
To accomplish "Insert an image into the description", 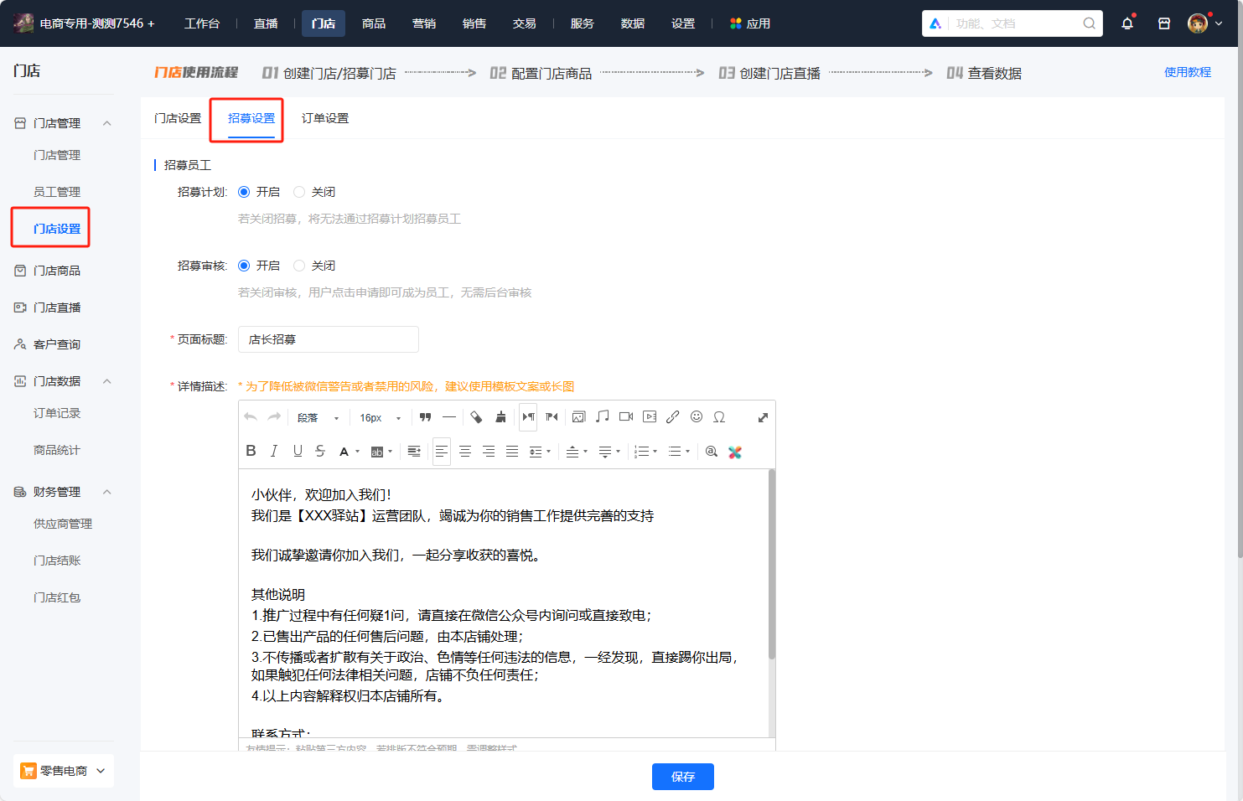I will (578, 416).
